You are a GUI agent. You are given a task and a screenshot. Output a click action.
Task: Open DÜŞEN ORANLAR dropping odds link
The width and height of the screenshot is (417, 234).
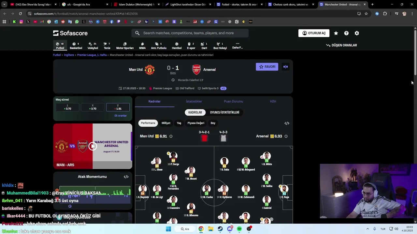point(341,45)
